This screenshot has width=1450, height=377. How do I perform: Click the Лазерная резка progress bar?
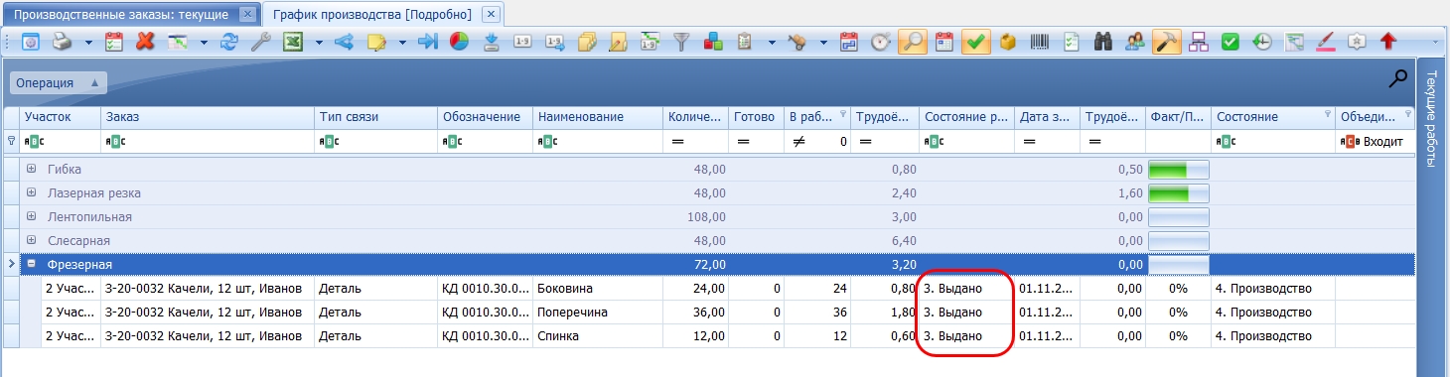click(1178, 193)
